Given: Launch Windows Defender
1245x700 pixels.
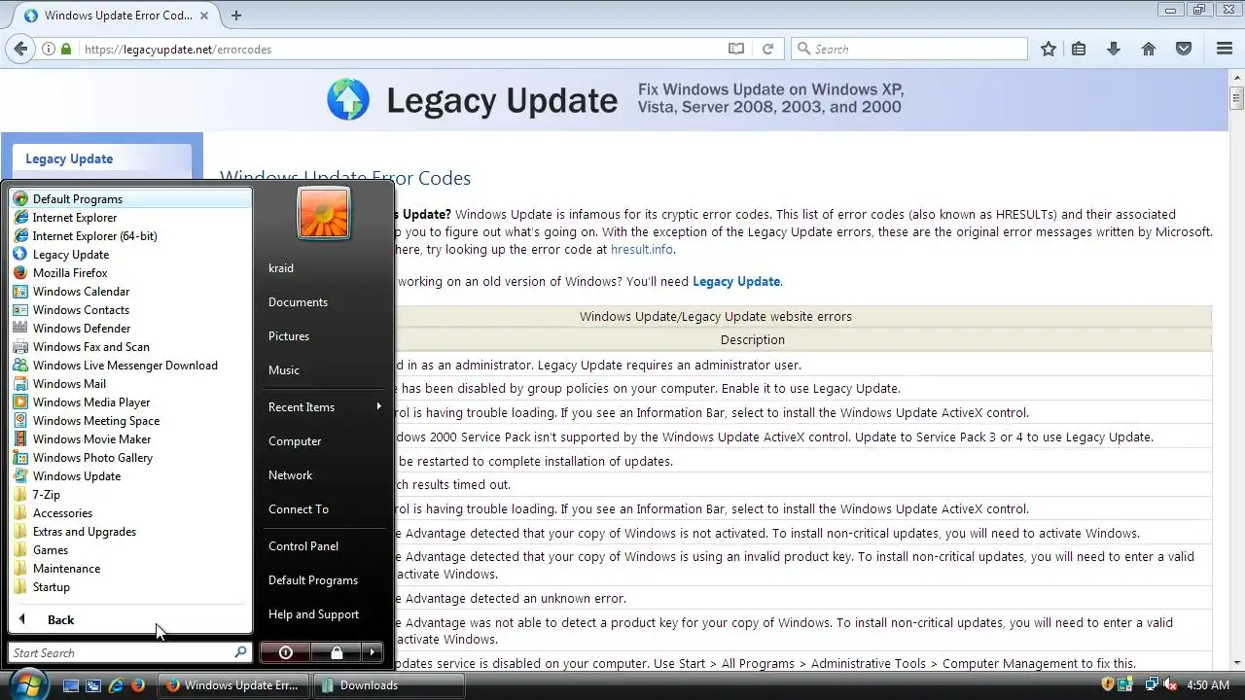Looking at the screenshot, I should [130, 328].
